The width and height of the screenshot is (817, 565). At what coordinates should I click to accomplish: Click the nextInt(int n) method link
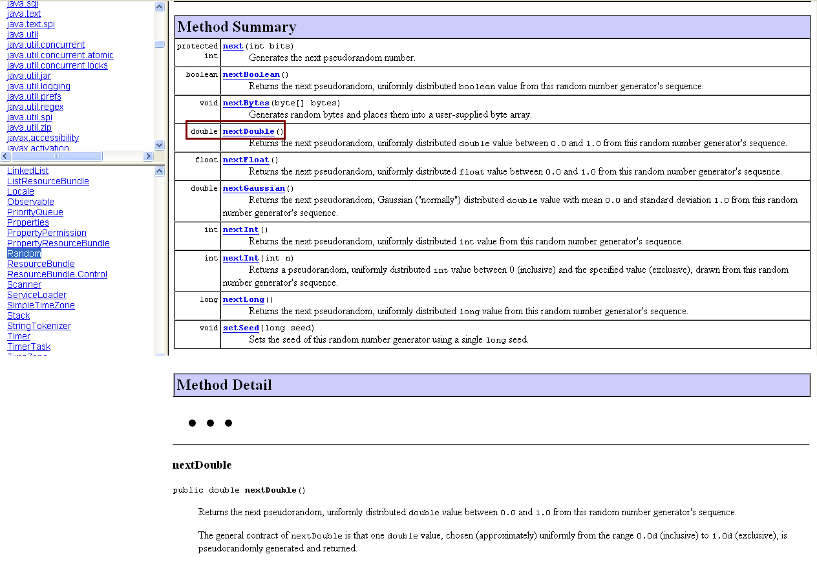click(241, 258)
